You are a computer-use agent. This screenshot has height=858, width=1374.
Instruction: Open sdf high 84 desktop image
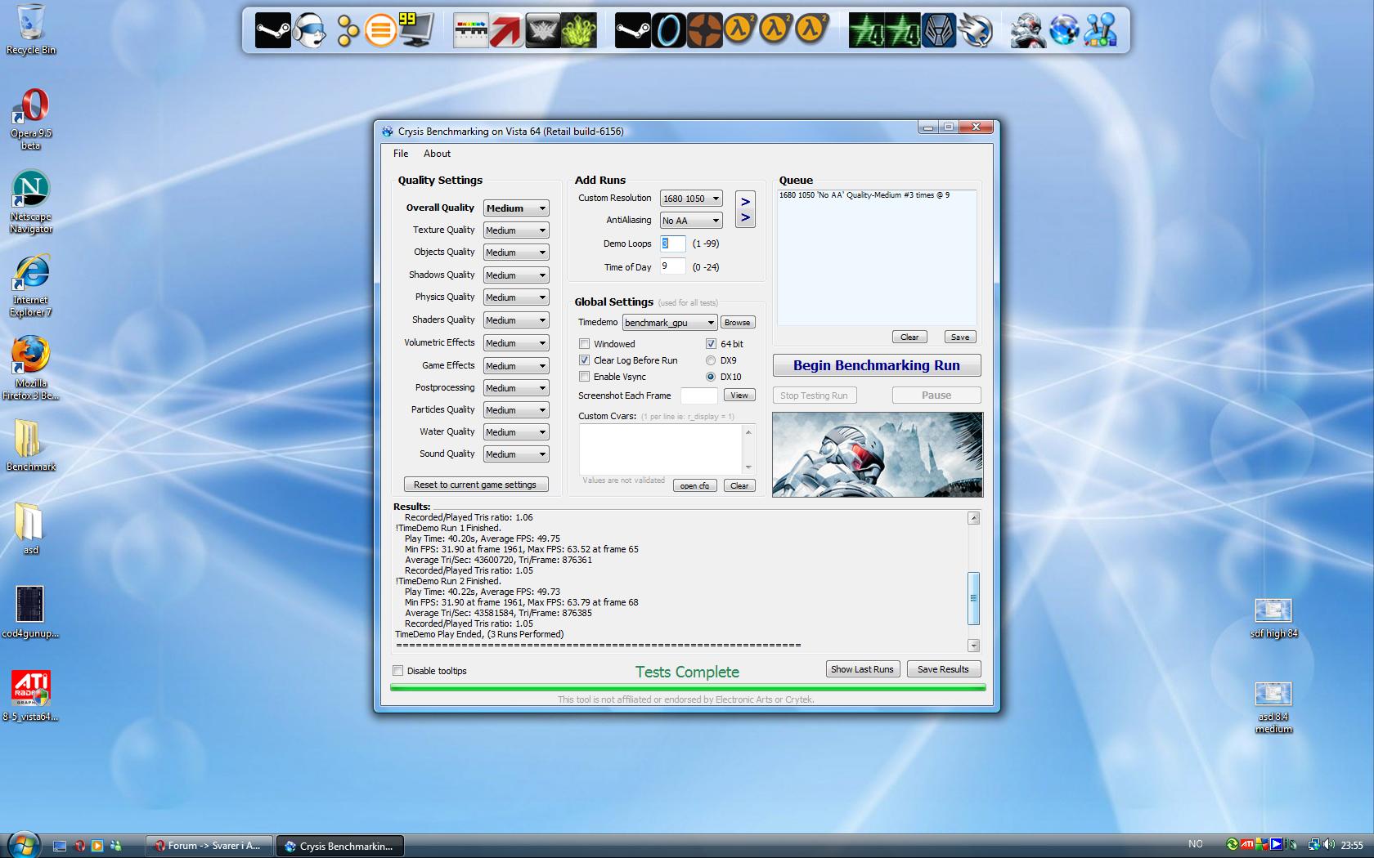pos(1273,618)
